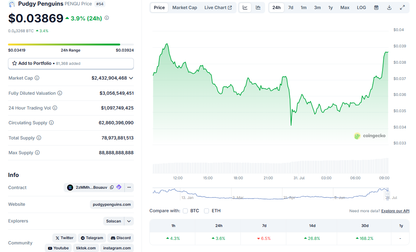
Task: Select the Price chart tab
Action: coord(159,8)
